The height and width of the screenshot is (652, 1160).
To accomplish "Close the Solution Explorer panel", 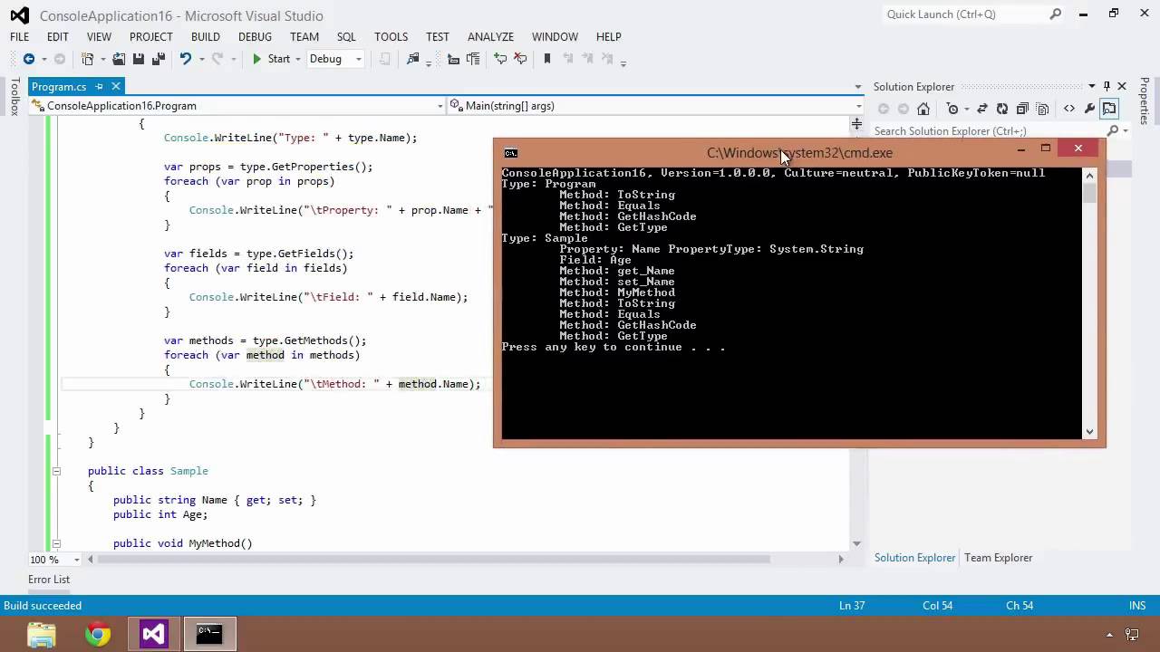I will click(1122, 87).
